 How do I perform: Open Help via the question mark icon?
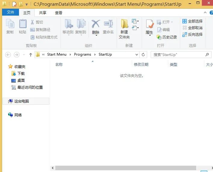pos(211,13)
